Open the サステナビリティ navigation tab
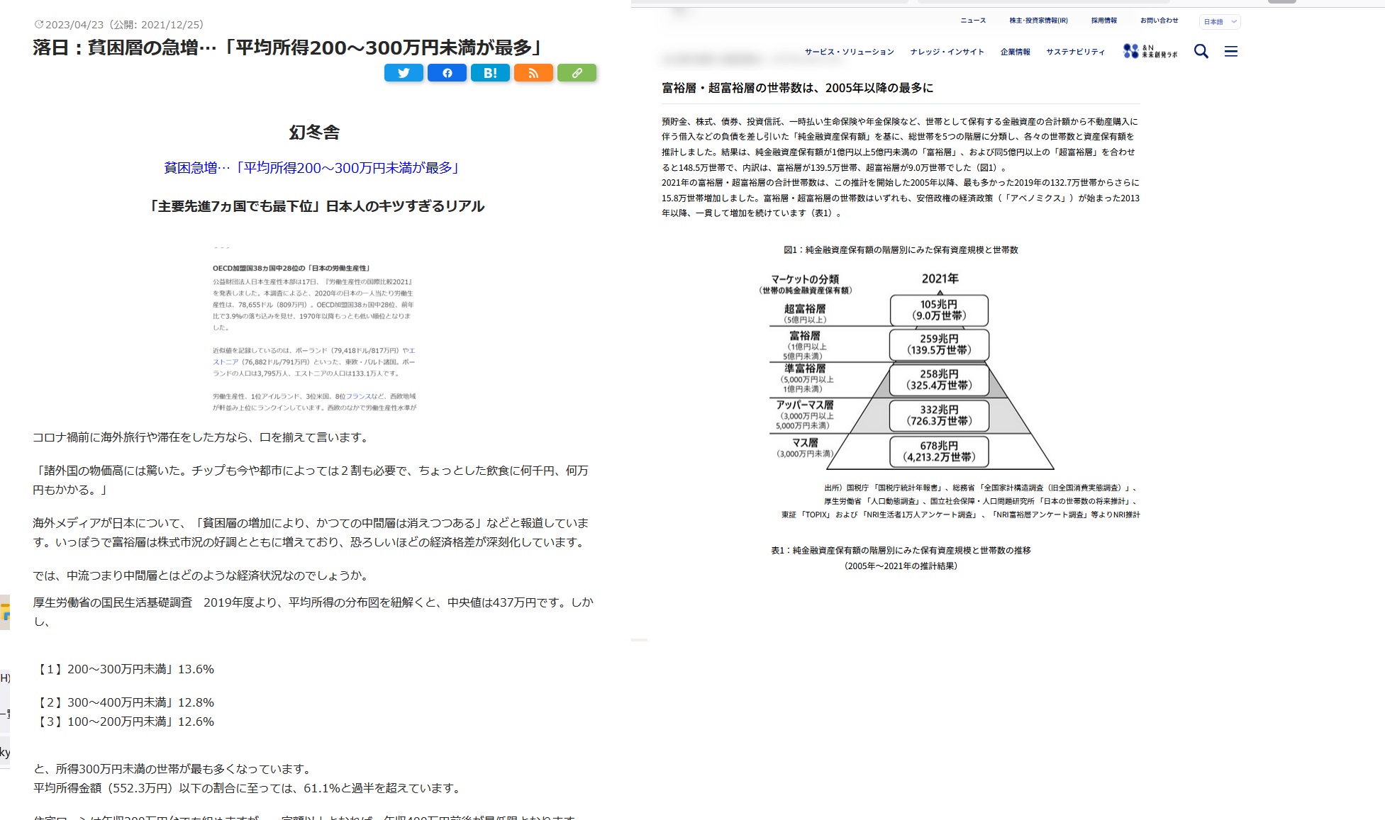The image size is (1385, 820). 1074,51
